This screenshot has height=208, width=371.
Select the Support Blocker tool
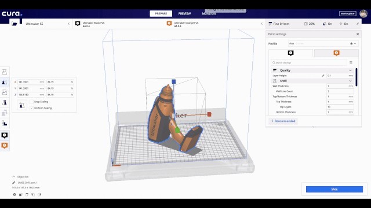[x=5, y=123]
